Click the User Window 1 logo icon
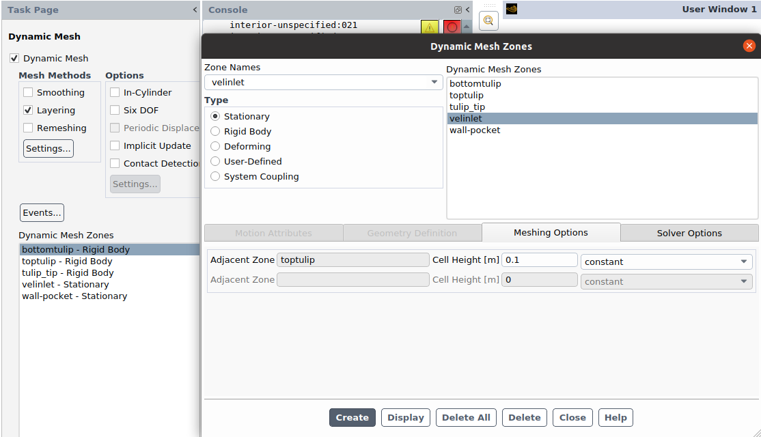The height and width of the screenshot is (437, 761). pyautogui.click(x=512, y=9)
